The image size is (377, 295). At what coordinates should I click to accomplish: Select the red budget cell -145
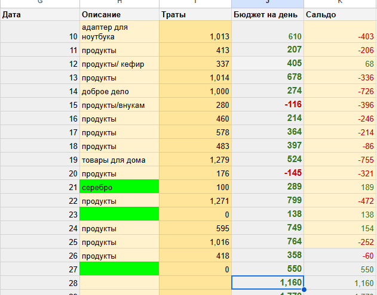(268, 173)
